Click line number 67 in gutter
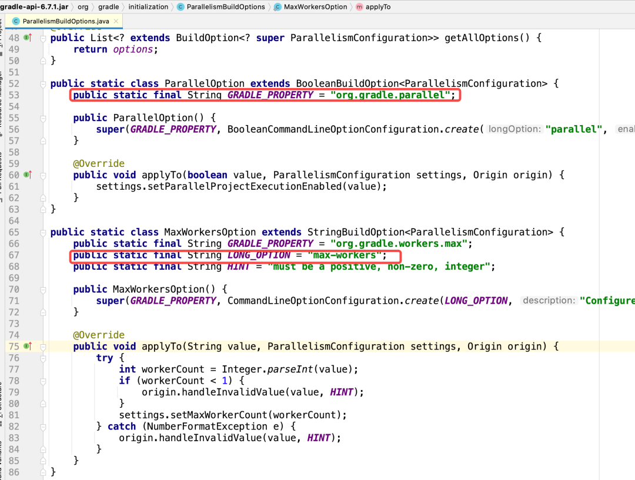The image size is (635, 480). 14,255
